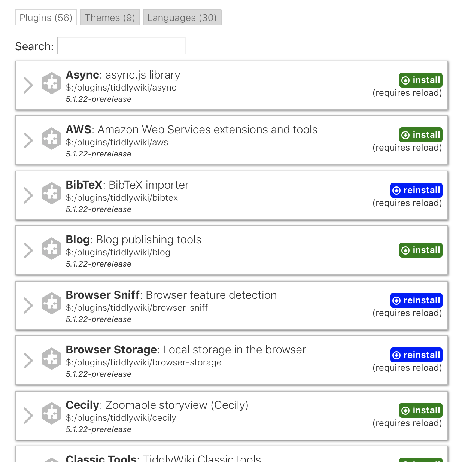Click 'Browser Storage: Local storage in the browser' title
This screenshot has height=462, width=474.
186,350
